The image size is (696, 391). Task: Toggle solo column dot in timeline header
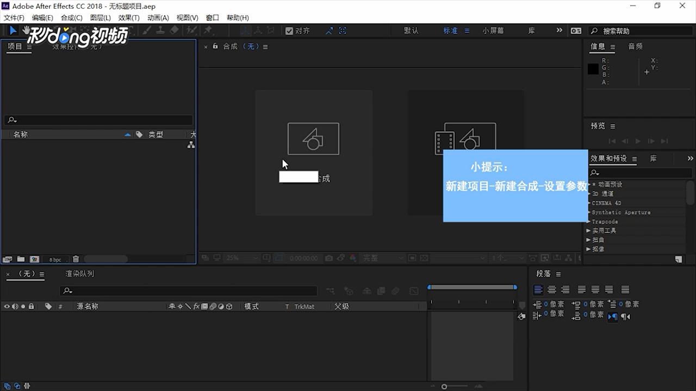point(23,306)
